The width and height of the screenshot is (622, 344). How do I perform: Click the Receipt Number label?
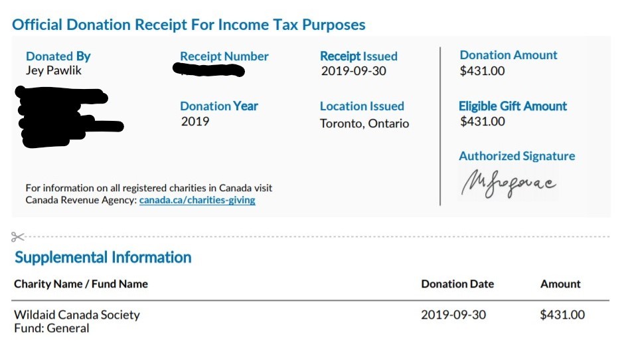click(224, 56)
